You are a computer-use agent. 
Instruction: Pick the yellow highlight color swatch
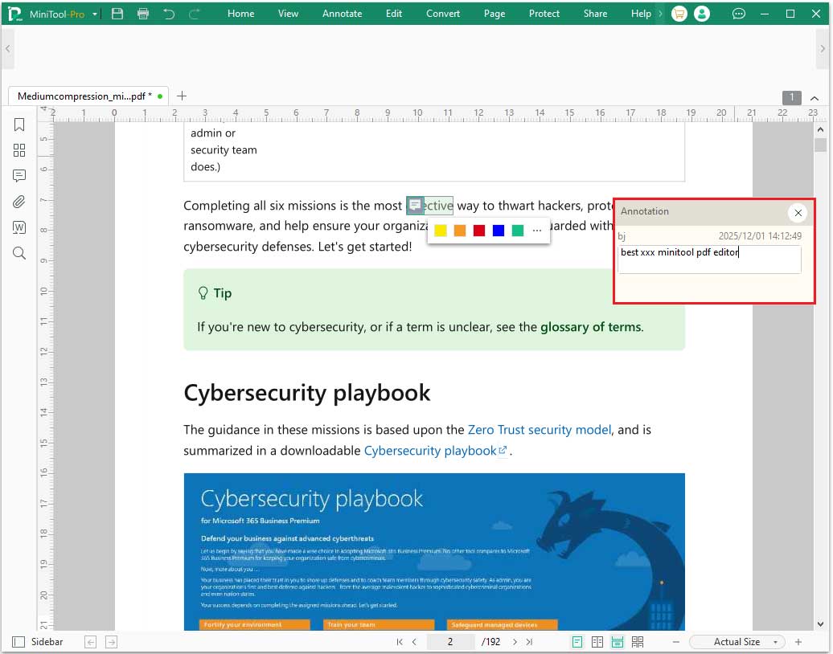coord(441,230)
